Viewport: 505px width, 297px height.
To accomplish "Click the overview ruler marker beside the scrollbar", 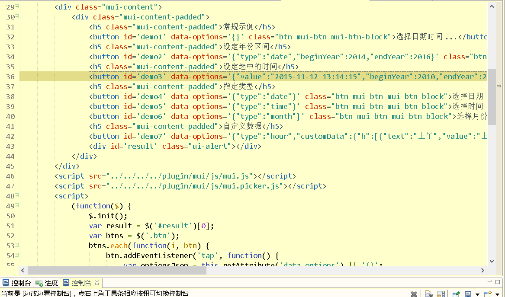I will click(x=499, y=86).
